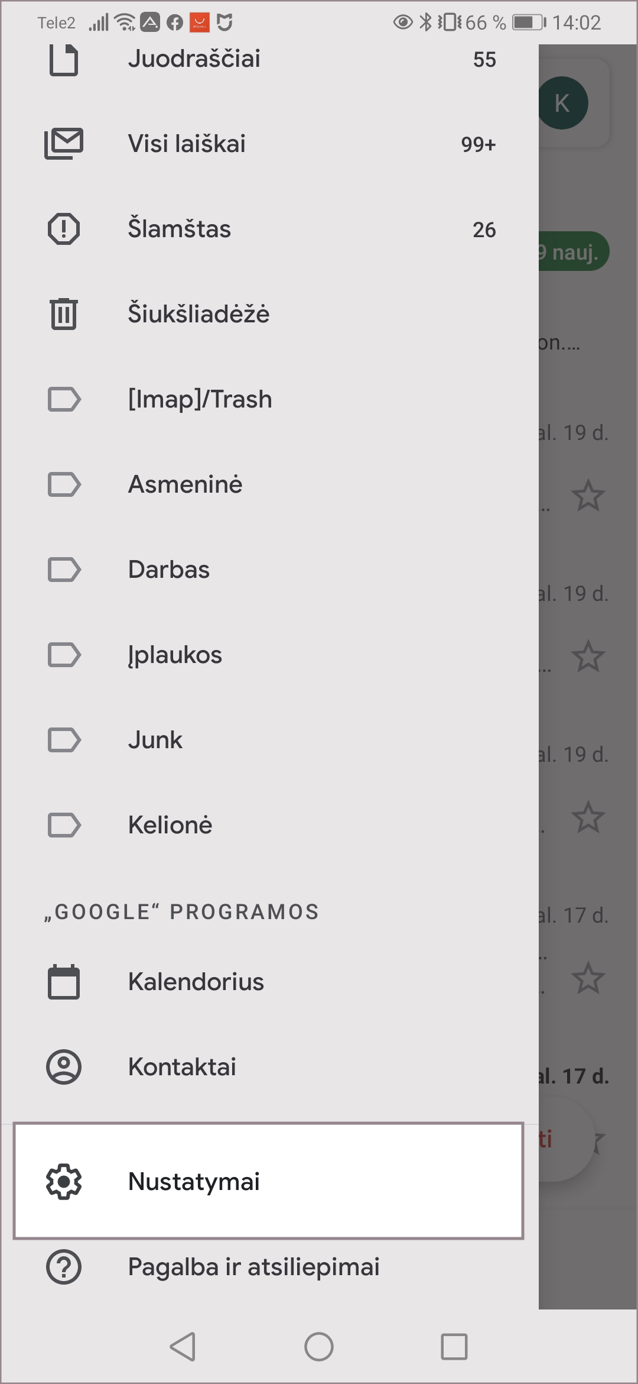Open the Asmeninė label
638x1384 pixels.
point(185,484)
